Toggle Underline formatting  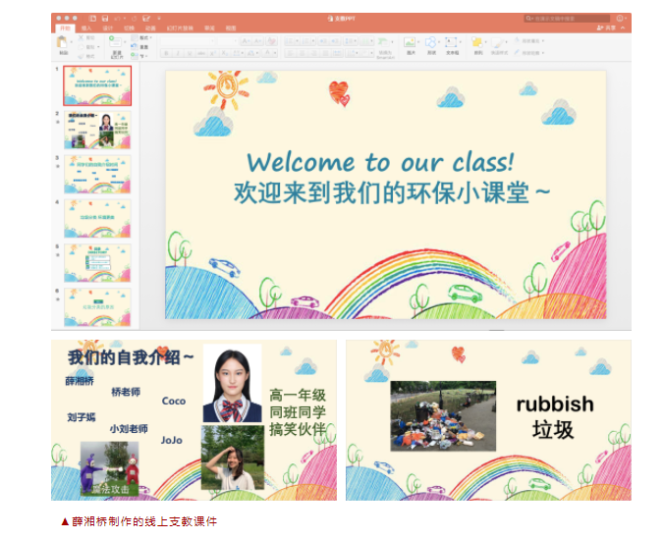190,53
